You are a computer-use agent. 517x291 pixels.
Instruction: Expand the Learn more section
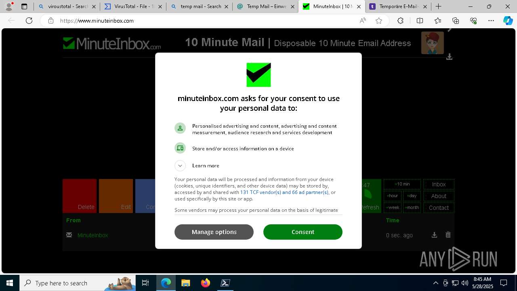[x=180, y=166]
